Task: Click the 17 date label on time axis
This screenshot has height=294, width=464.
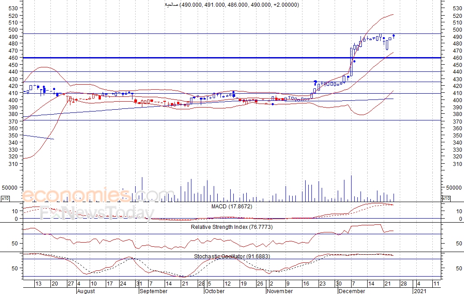Action: click(110, 284)
